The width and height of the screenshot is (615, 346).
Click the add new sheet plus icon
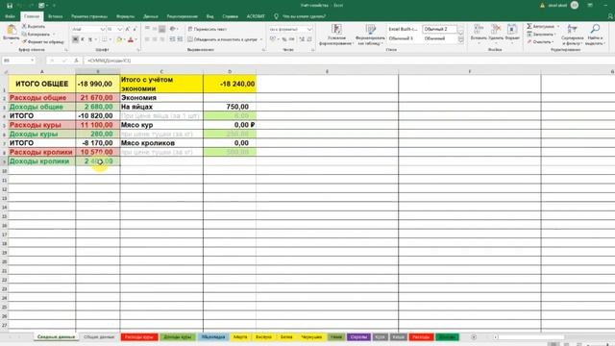pyautogui.click(x=474, y=337)
